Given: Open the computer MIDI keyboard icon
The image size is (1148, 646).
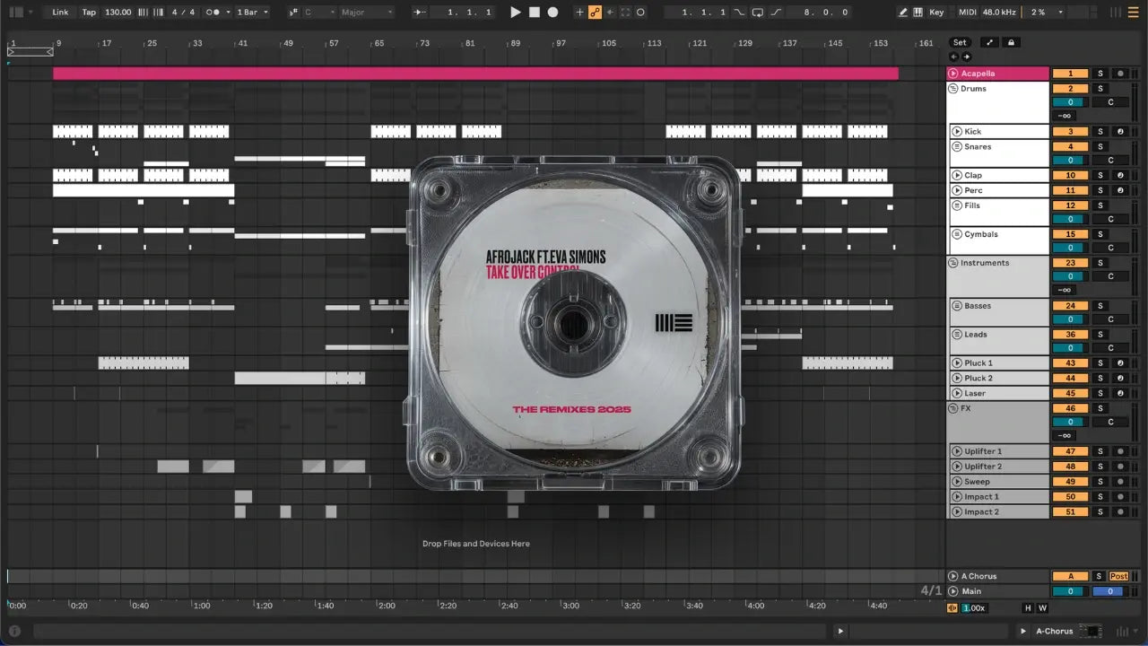Looking at the screenshot, I should [918, 13].
